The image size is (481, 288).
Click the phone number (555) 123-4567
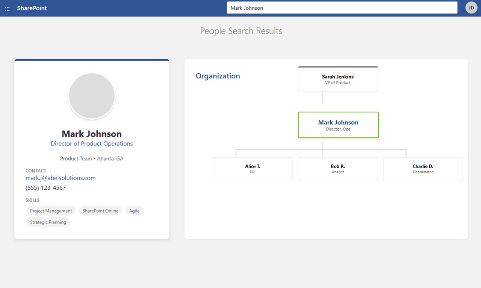[x=45, y=187]
